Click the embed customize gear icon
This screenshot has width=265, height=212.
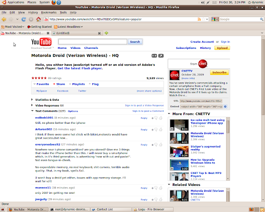tap(225, 106)
